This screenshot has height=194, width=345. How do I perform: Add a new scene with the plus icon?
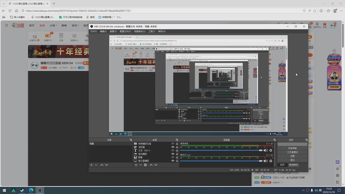91,165
